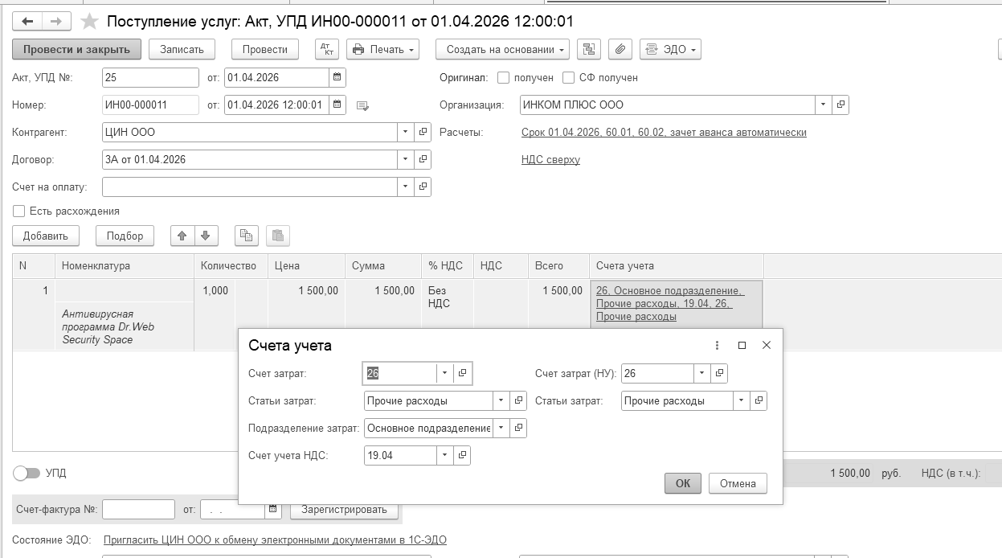Open Счет на оплату card icon
The height and width of the screenshot is (558, 1002).
[423, 187]
